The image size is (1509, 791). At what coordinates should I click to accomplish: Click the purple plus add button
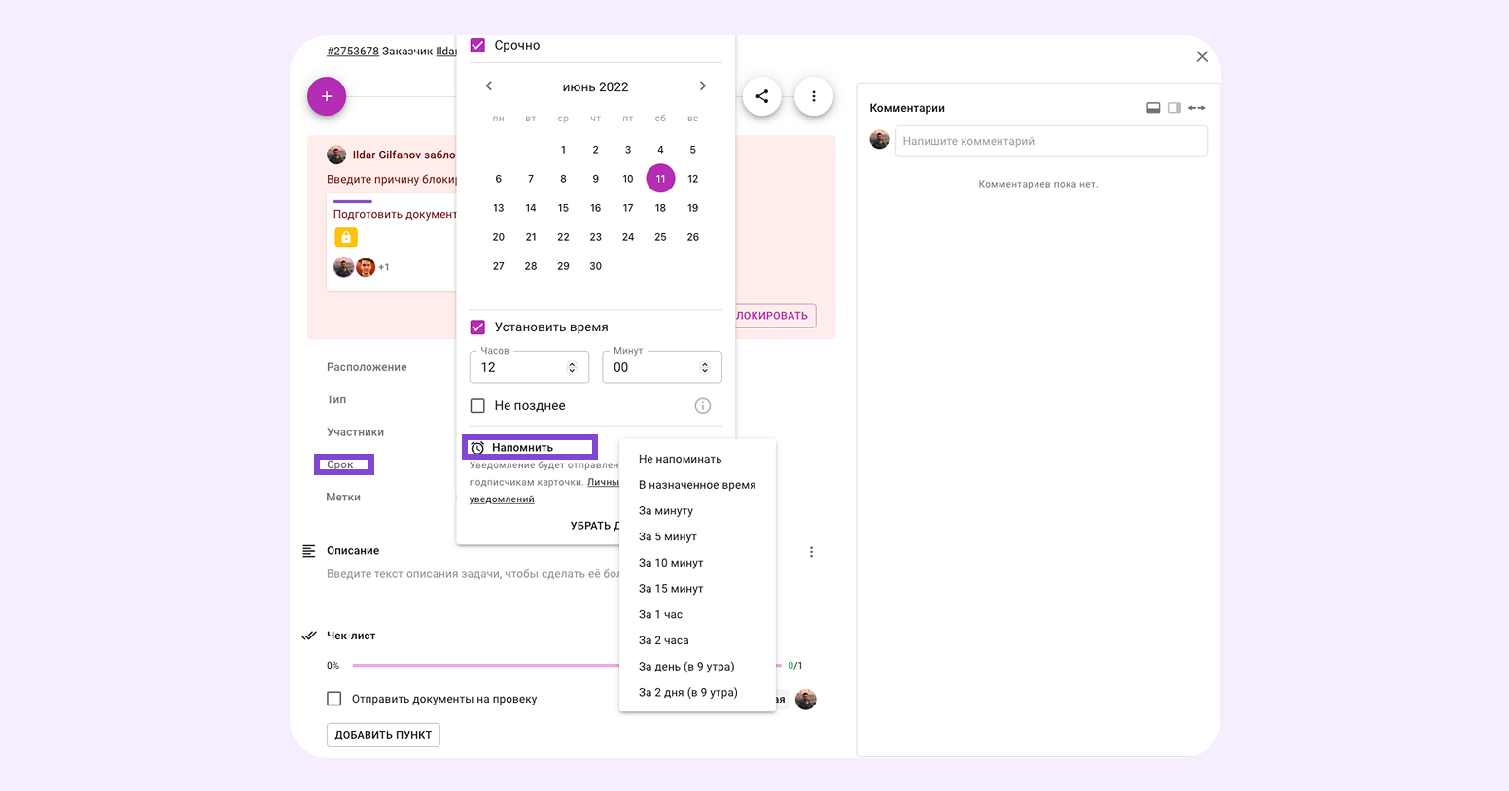coord(327,96)
